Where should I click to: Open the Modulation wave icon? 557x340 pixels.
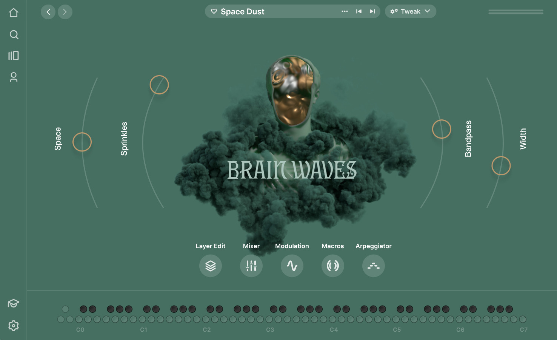[292, 266]
